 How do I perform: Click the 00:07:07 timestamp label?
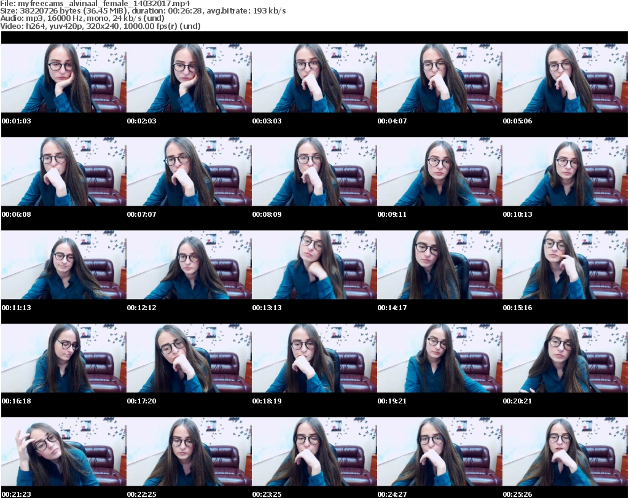click(142, 214)
